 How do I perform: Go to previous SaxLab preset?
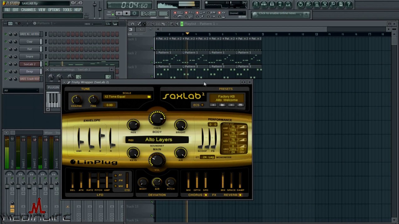213,105
